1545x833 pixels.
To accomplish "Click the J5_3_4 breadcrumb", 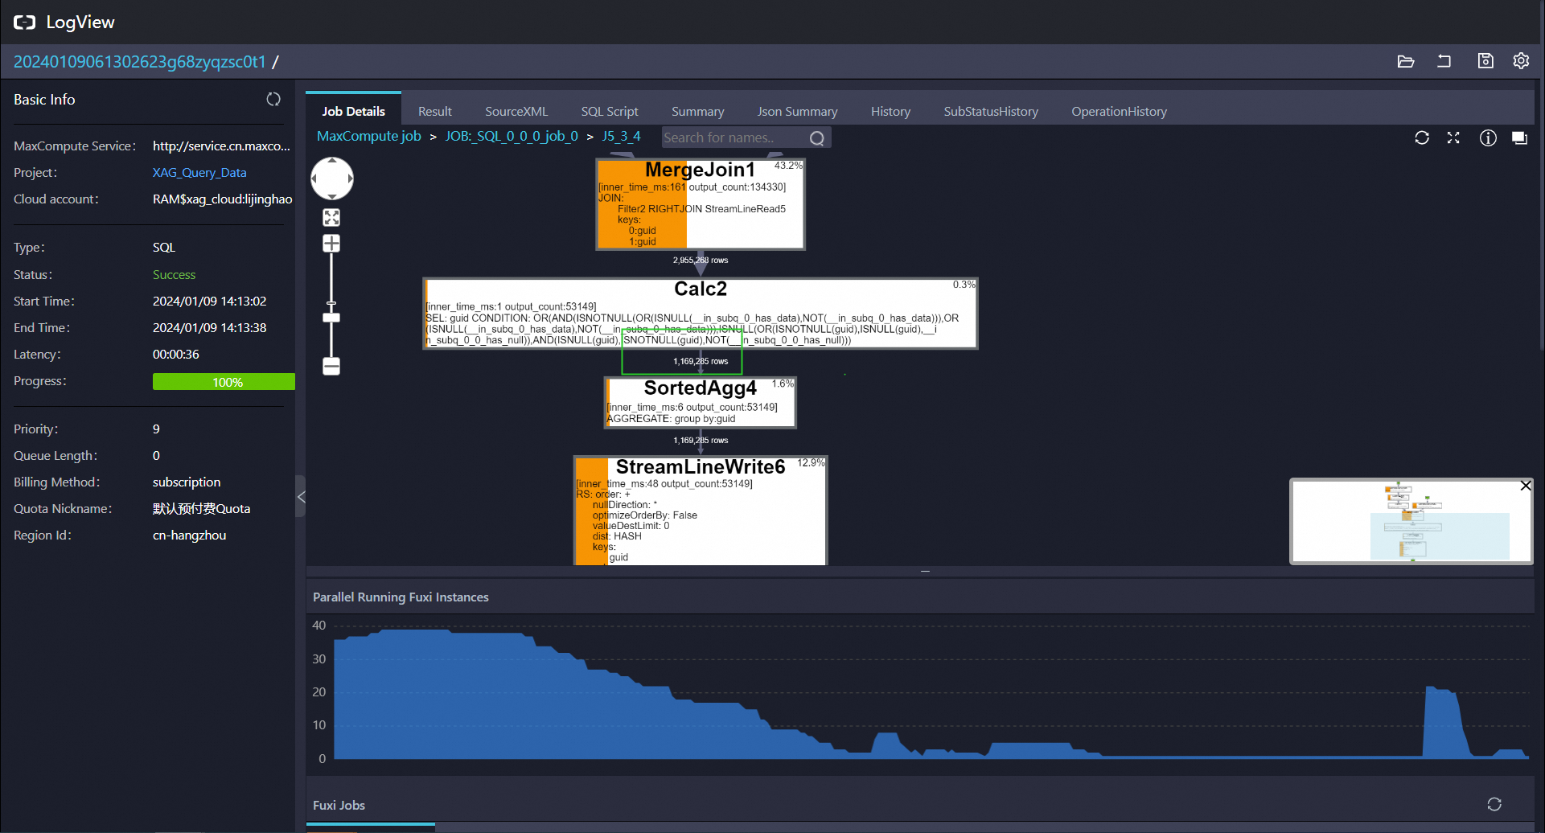I will point(621,136).
